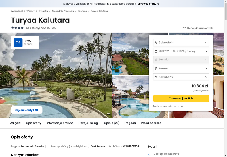The height and width of the screenshot is (157, 227).
Task: Open the aerial beach resort thumbnail photo
Action: tap(131, 54)
